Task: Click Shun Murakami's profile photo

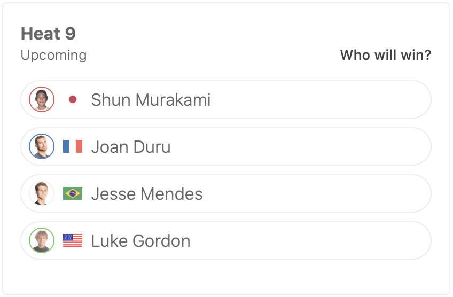Action: click(x=42, y=99)
